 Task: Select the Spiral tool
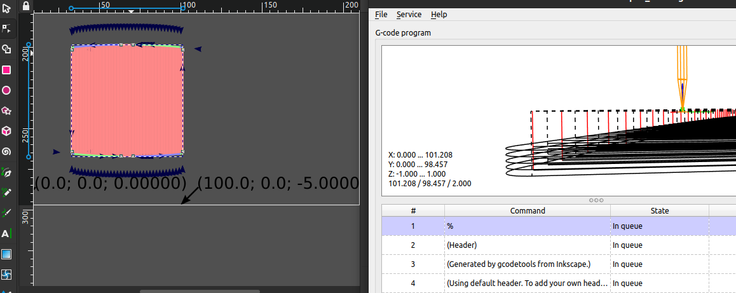pos(6,152)
